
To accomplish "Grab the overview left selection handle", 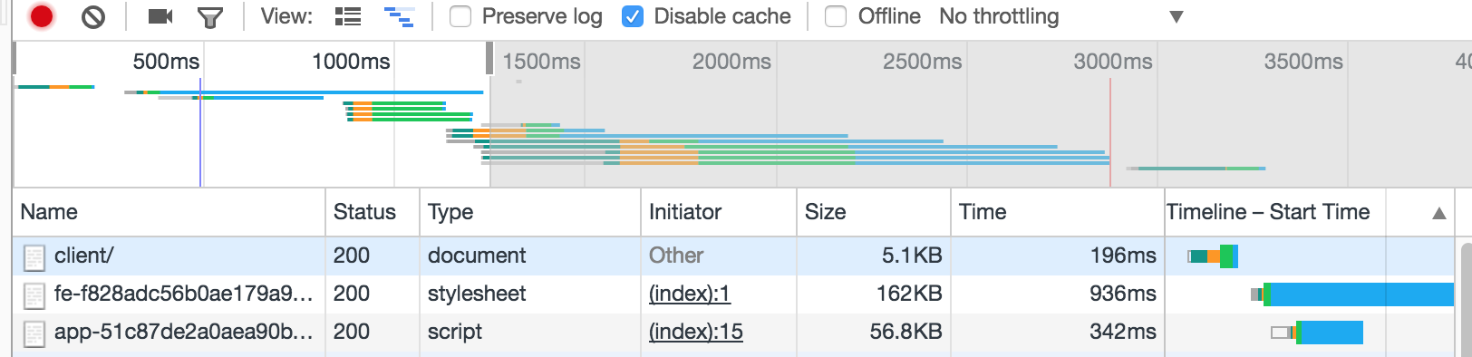I will (15, 59).
